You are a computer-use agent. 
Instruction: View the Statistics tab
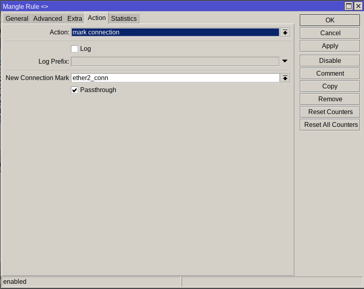(x=124, y=18)
